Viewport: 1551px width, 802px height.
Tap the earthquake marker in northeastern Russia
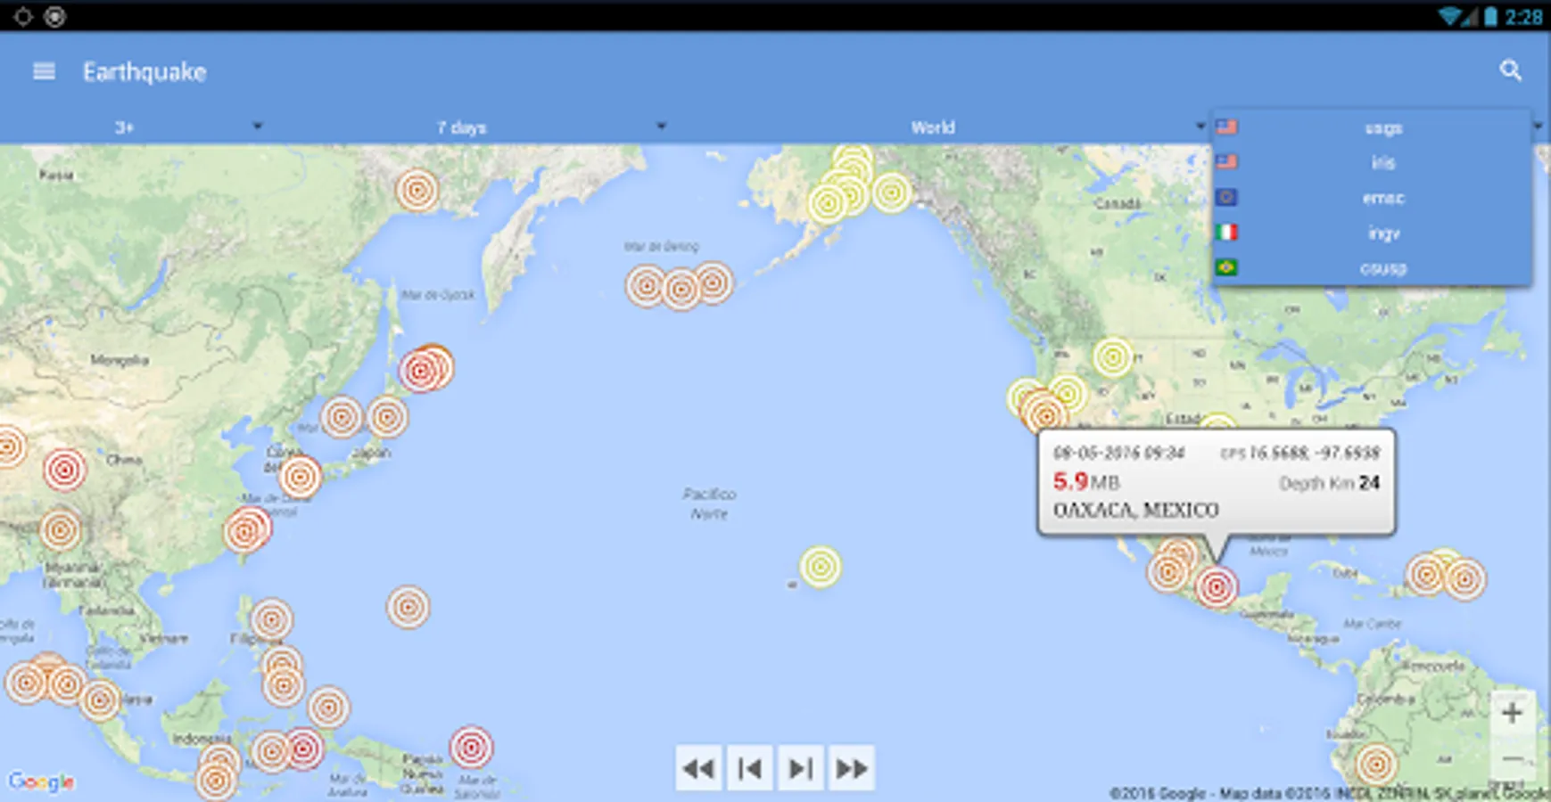[417, 190]
